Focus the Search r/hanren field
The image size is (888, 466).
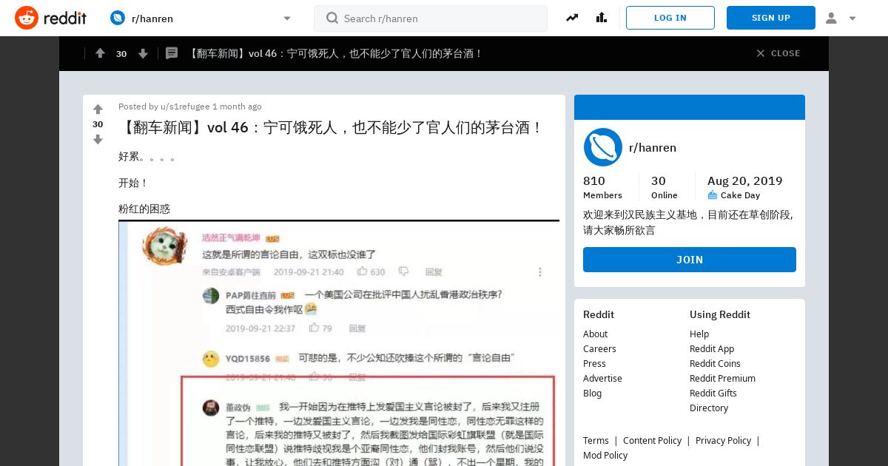[x=431, y=18]
